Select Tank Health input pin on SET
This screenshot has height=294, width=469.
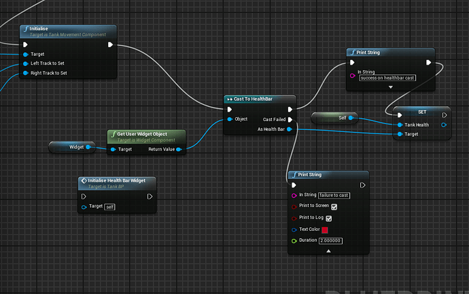click(400, 125)
